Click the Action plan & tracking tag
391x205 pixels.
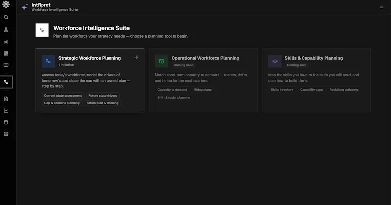click(102, 103)
